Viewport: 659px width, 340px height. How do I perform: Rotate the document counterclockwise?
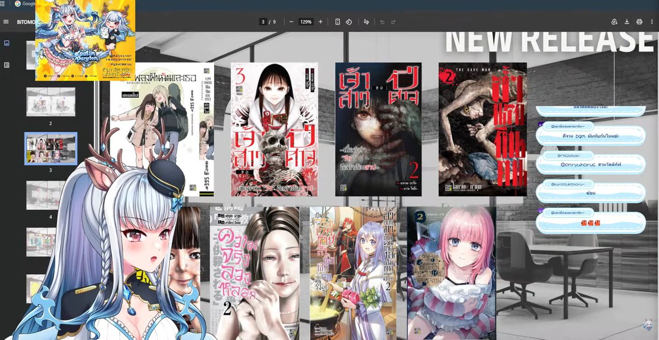point(349,22)
